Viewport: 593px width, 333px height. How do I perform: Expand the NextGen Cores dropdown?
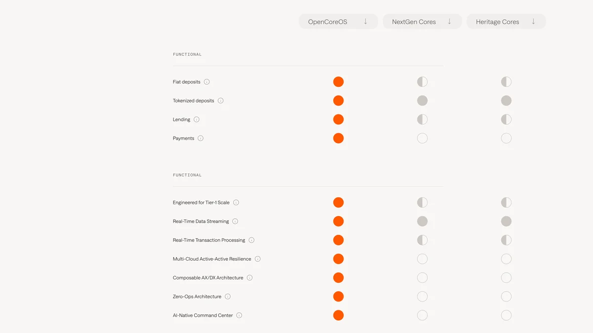(x=423, y=22)
